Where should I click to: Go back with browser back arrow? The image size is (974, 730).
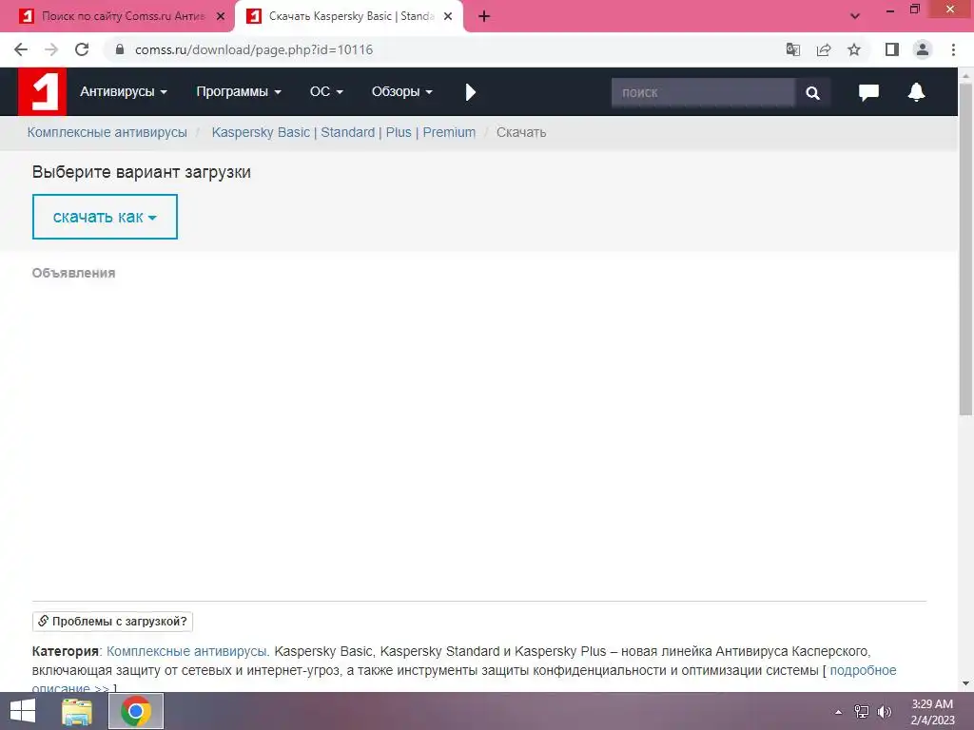pyautogui.click(x=21, y=49)
